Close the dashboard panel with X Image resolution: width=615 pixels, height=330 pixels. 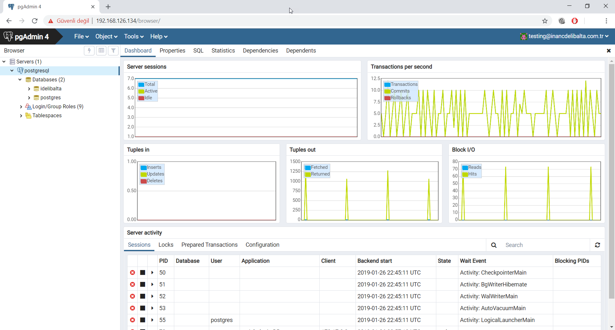coord(609,51)
